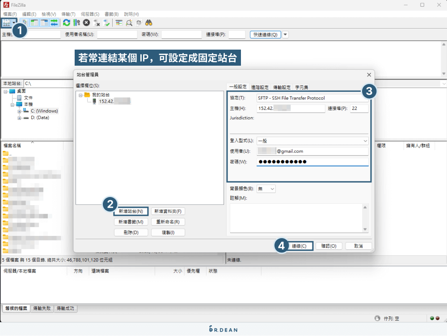Toggle processing of the transfer queue icon
This screenshot has height=336, width=447.
pos(76,22)
